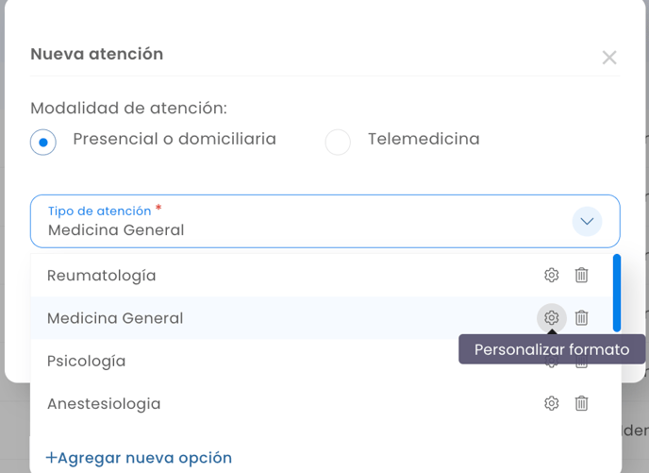Choose Medicina General from the list
Image resolution: width=649 pixels, height=473 pixels.
point(115,318)
